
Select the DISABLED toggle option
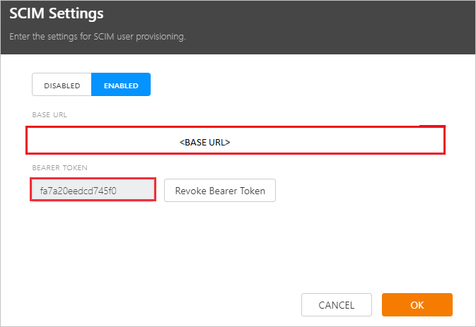tap(62, 85)
